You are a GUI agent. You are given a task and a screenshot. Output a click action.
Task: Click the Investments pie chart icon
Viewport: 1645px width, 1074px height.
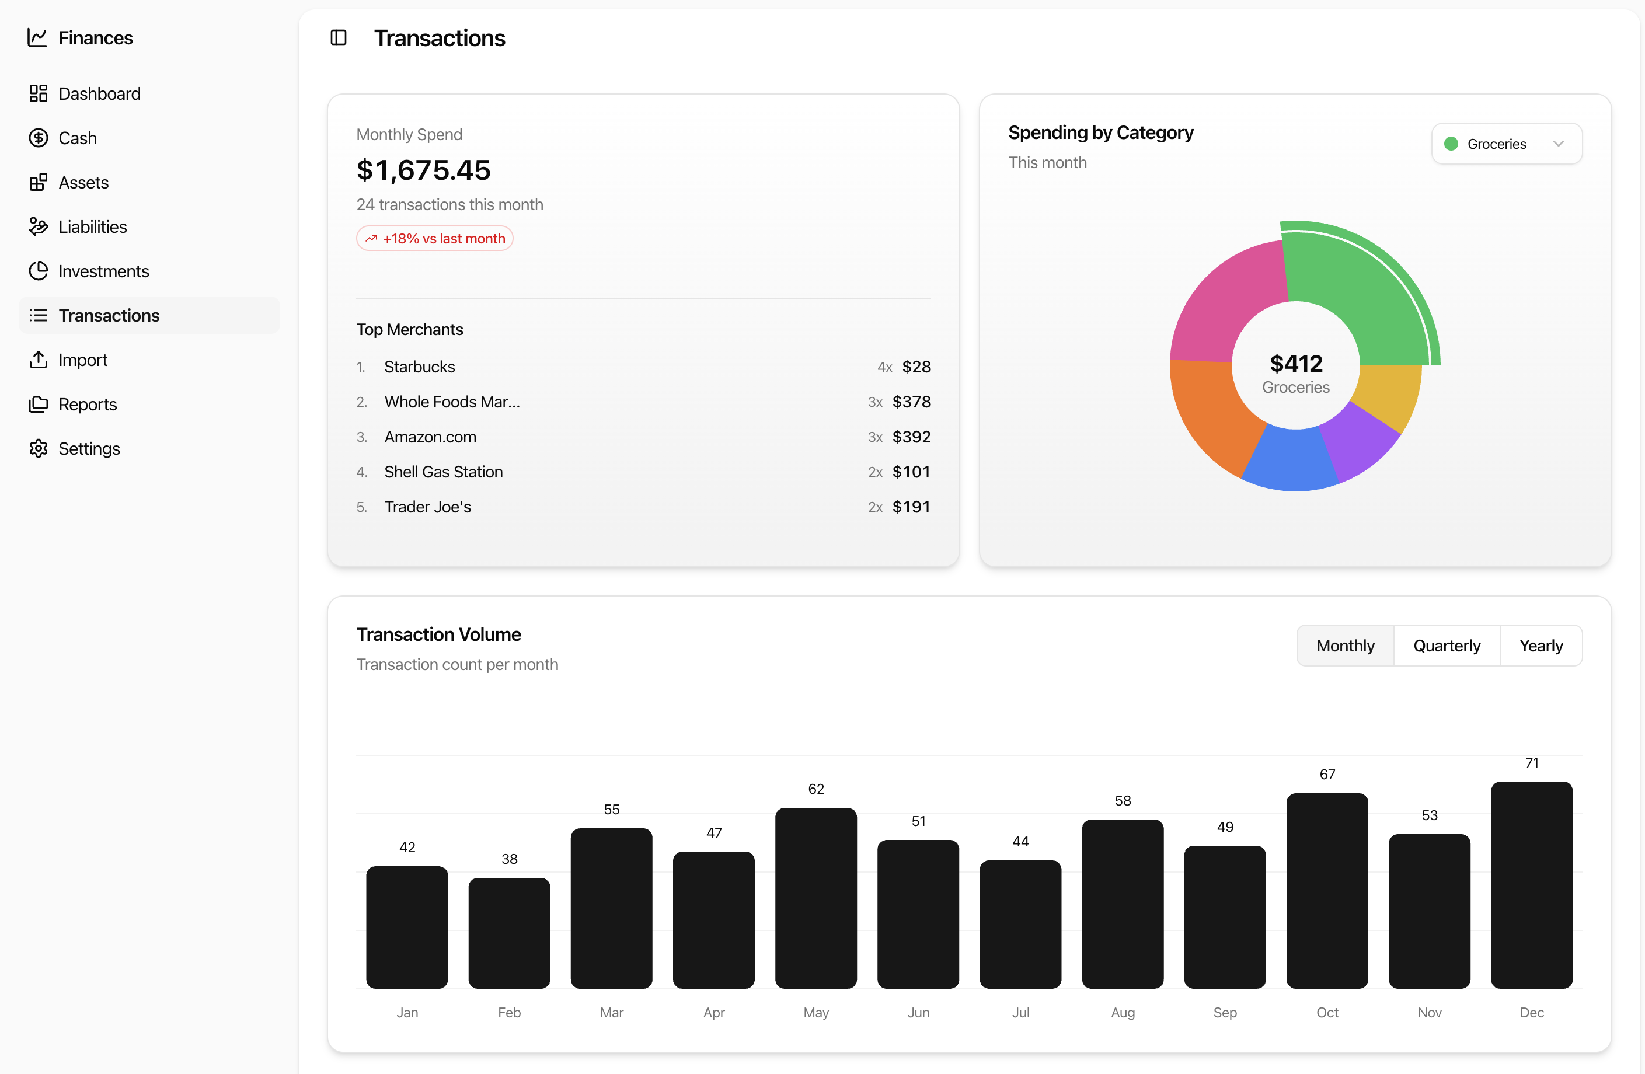point(39,271)
